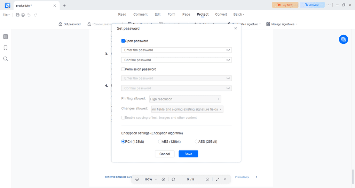Screen dimensions: 355x188
Task: Toggle visibility eye in Open password field
Action: [228, 50]
